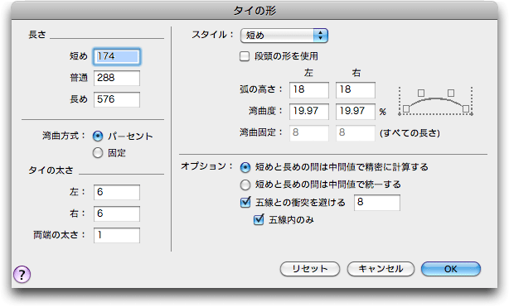
Task: Open the スタイル dropdown showing 短め
Action: point(284,36)
